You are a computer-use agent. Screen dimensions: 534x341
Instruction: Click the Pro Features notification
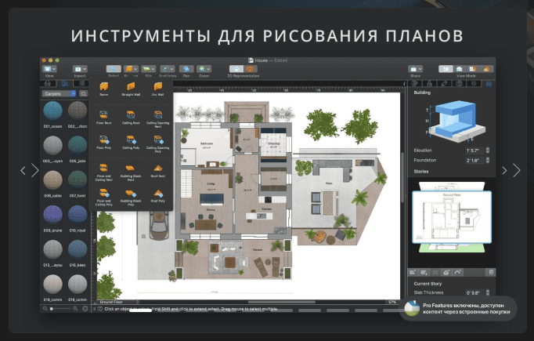[x=458, y=308]
